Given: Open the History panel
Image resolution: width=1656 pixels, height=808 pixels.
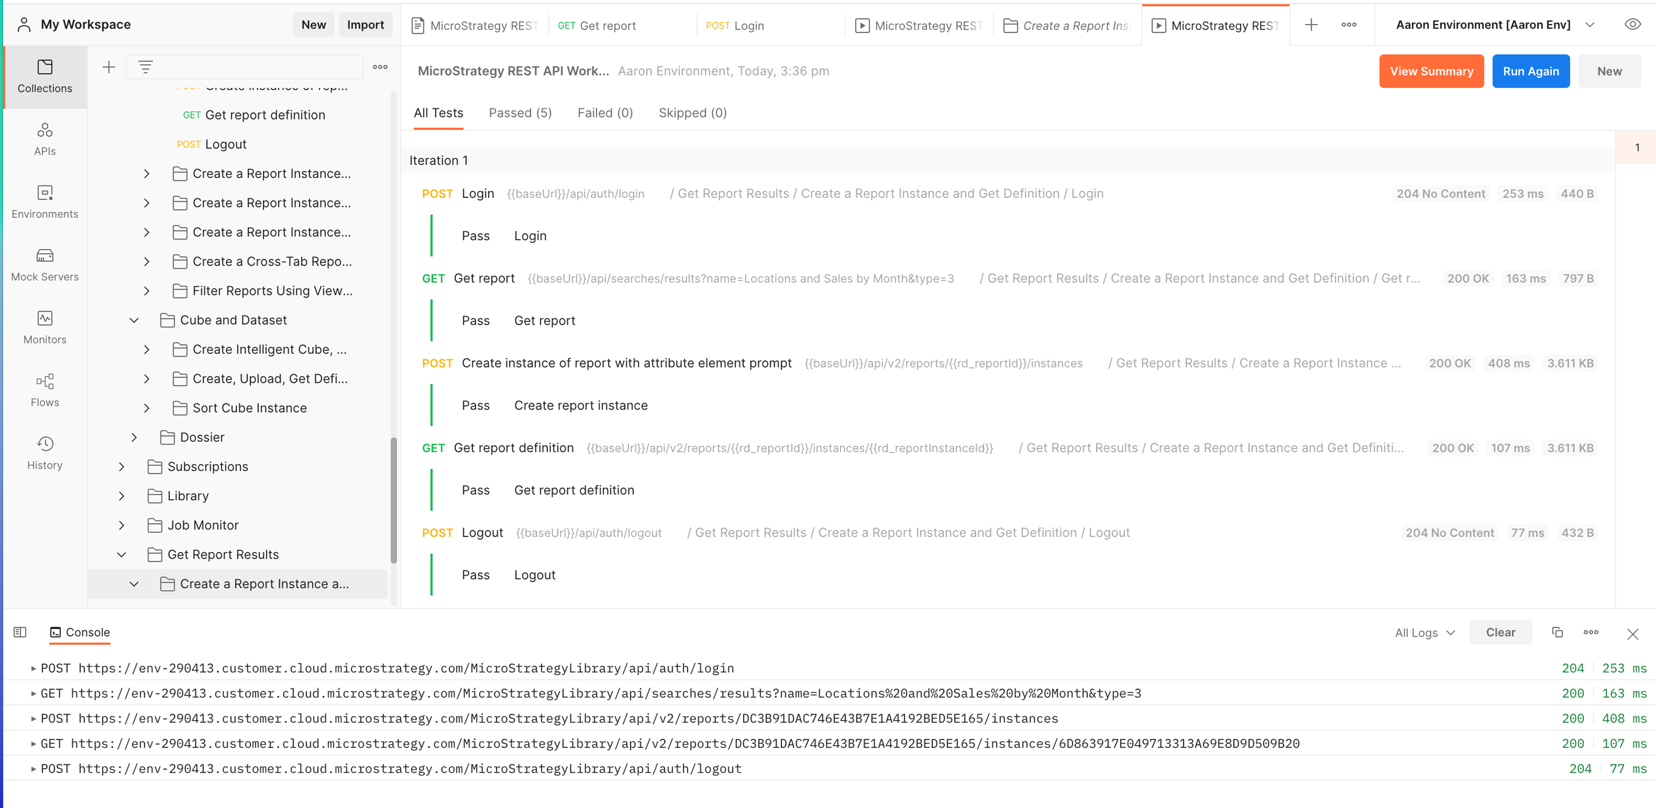Looking at the screenshot, I should (44, 452).
